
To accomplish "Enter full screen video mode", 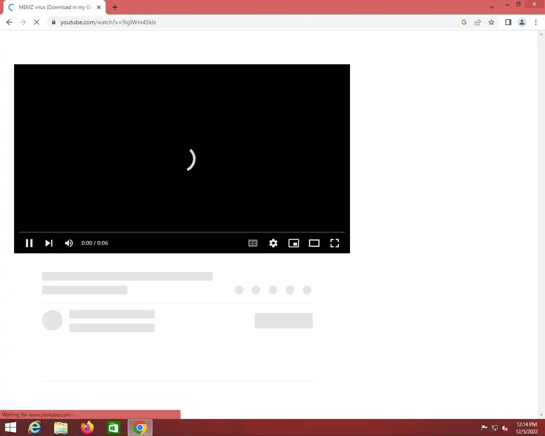I will pos(335,243).
